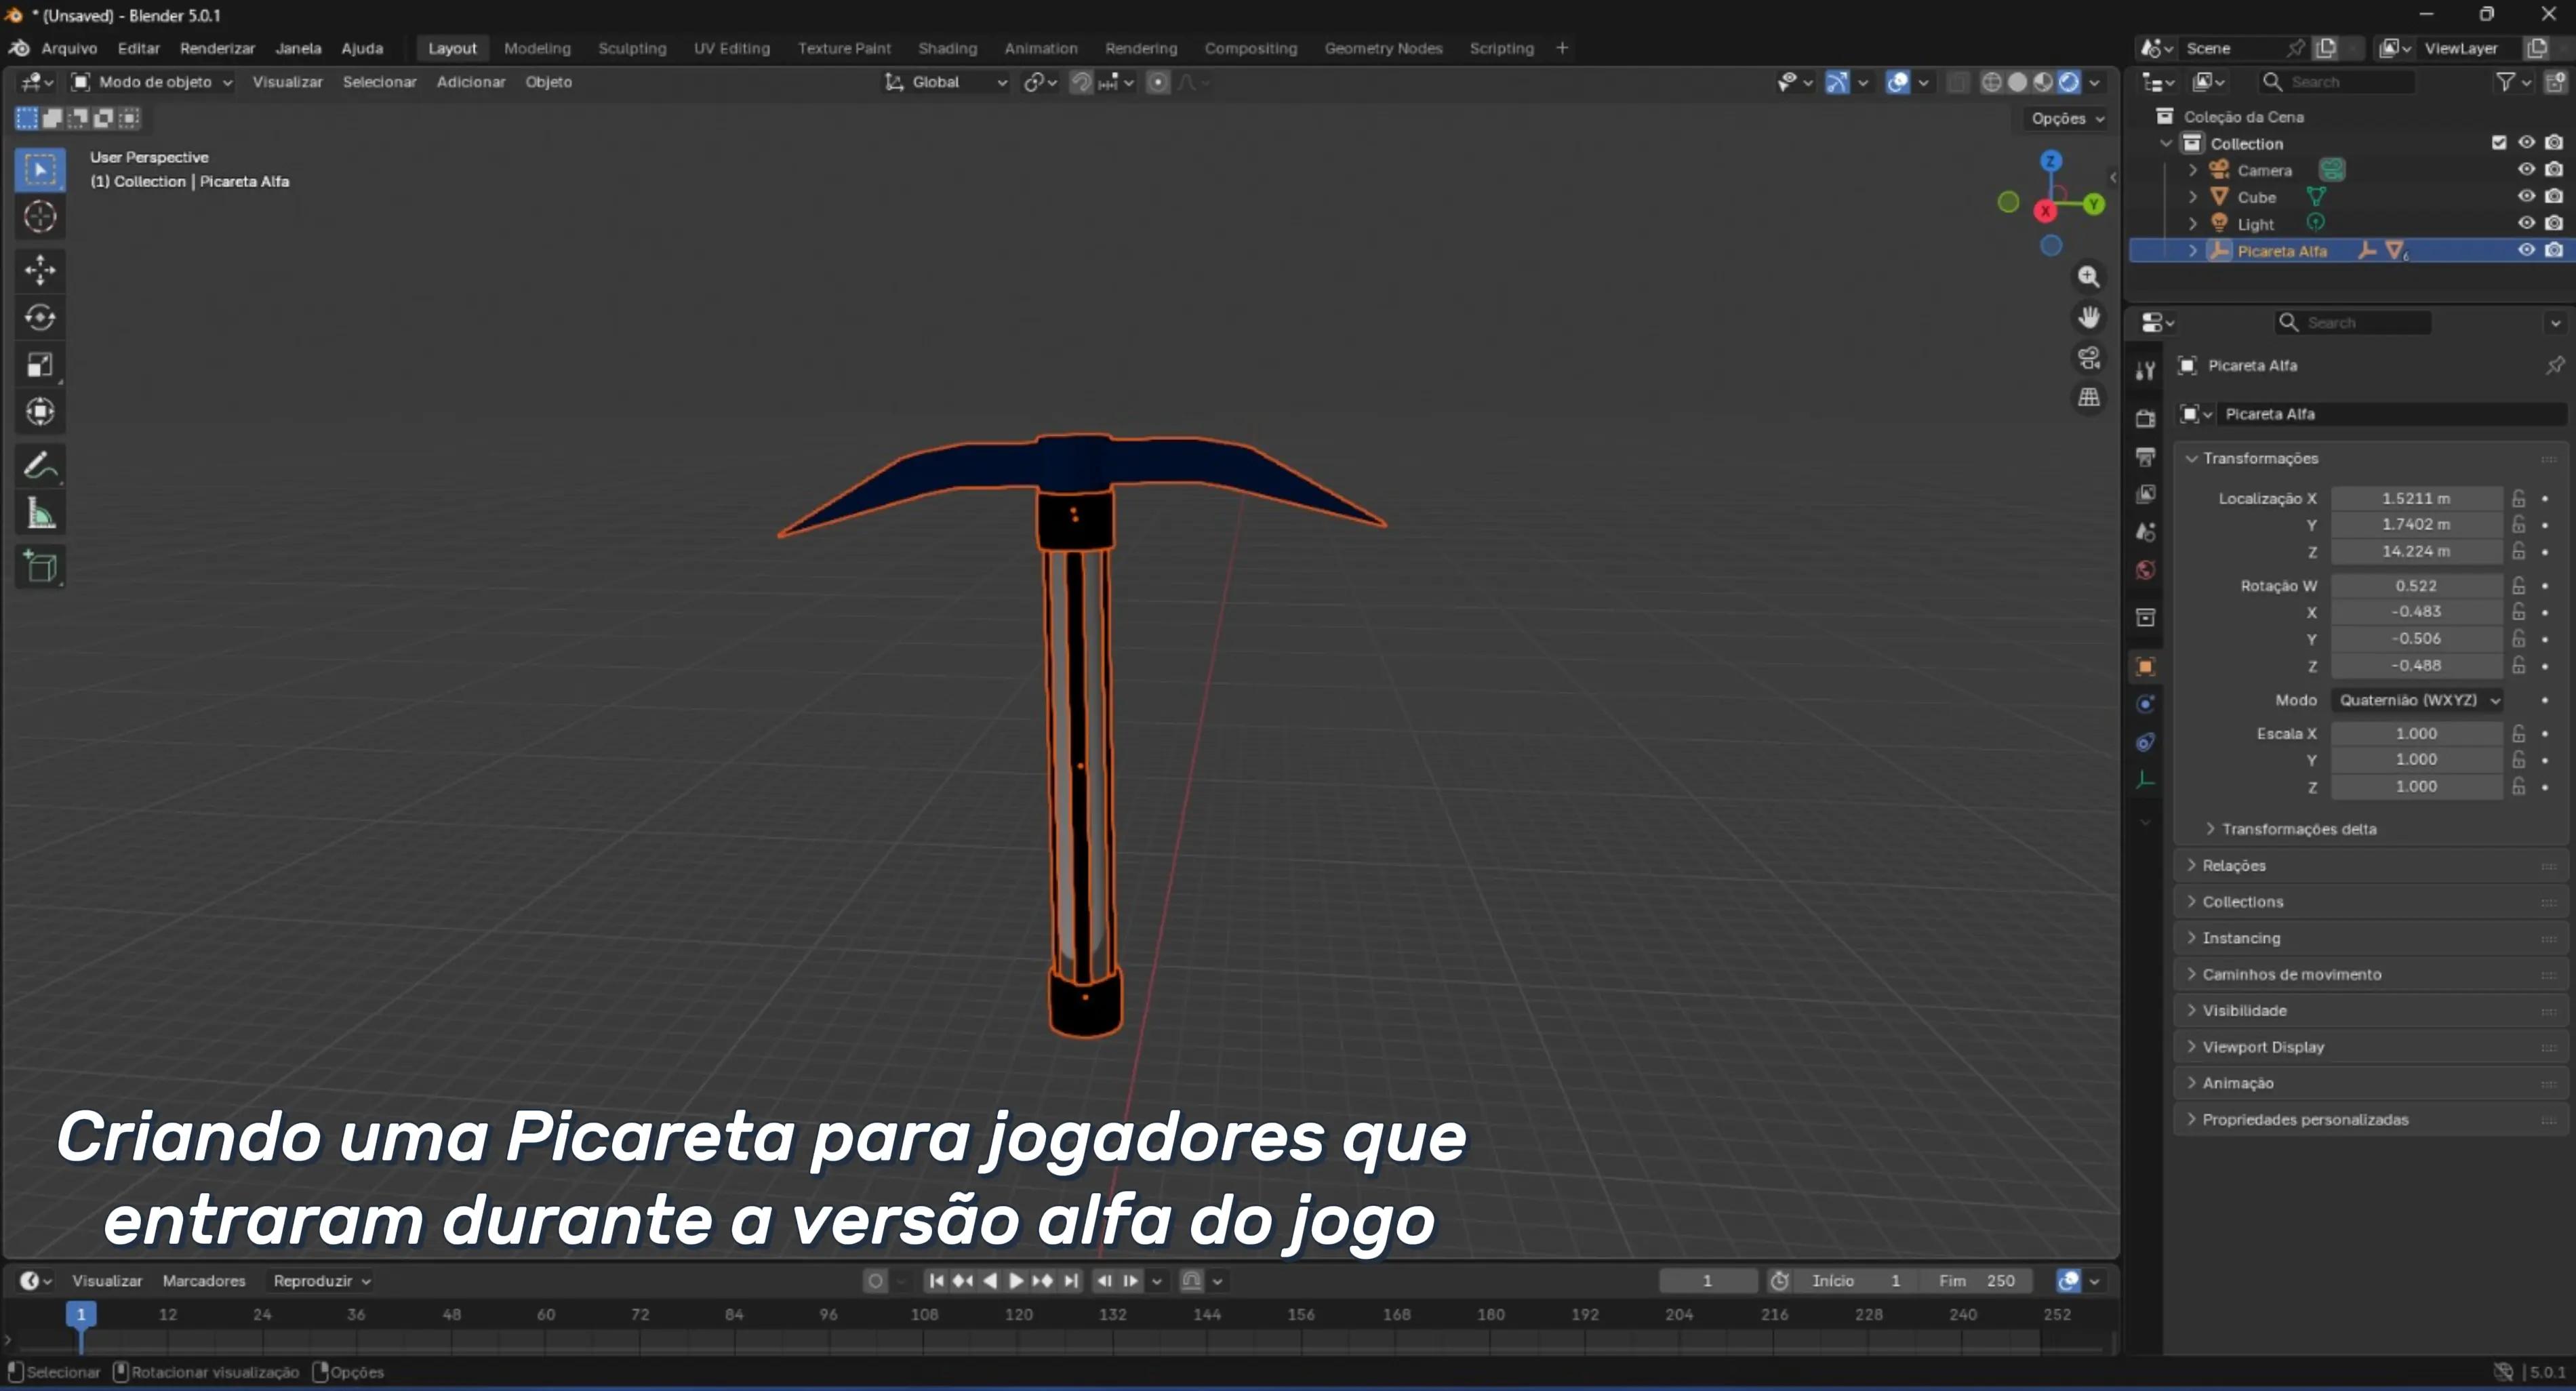Open the Output properties tab
2576x1391 pixels.
coord(2145,456)
